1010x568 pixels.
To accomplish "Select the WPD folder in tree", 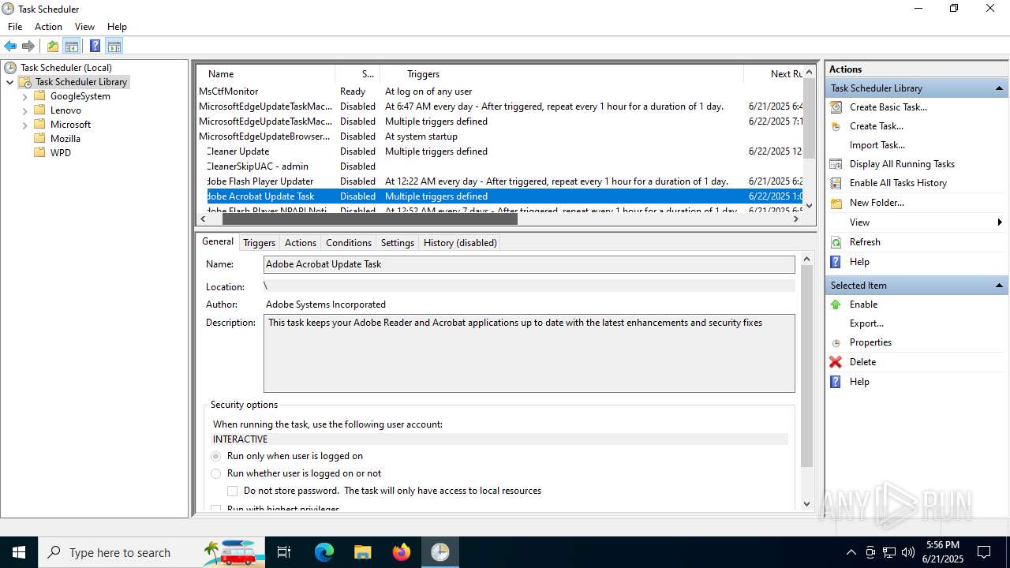I will [x=61, y=153].
